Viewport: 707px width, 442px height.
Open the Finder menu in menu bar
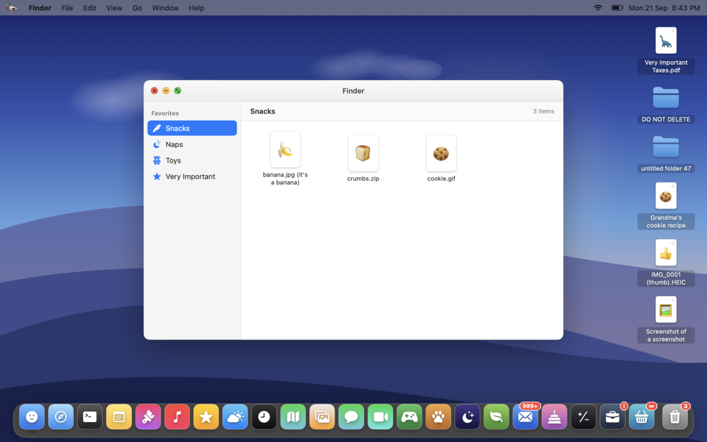pos(40,8)
